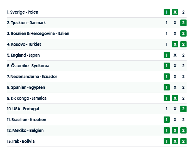The height and width of the screenshot is (149, 194).
Task: Select X for Spanien - Egypten
Action: pyautogui.click(x=175, y=87)
